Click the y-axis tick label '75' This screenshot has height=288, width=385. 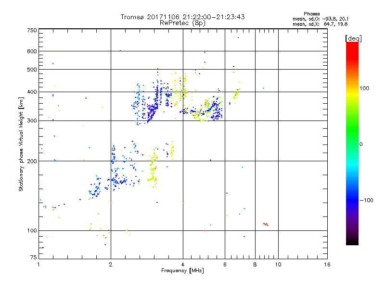pyautogui.click(x=34, y=257)
